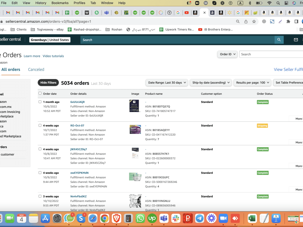Viewport: 303px width, 227px height.
Task: Open App Store from the dock
Action: (x=45, y=219)
